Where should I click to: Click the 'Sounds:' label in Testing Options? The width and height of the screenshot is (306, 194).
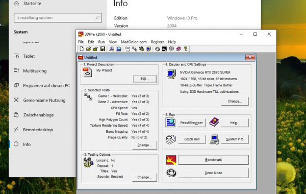103,177
